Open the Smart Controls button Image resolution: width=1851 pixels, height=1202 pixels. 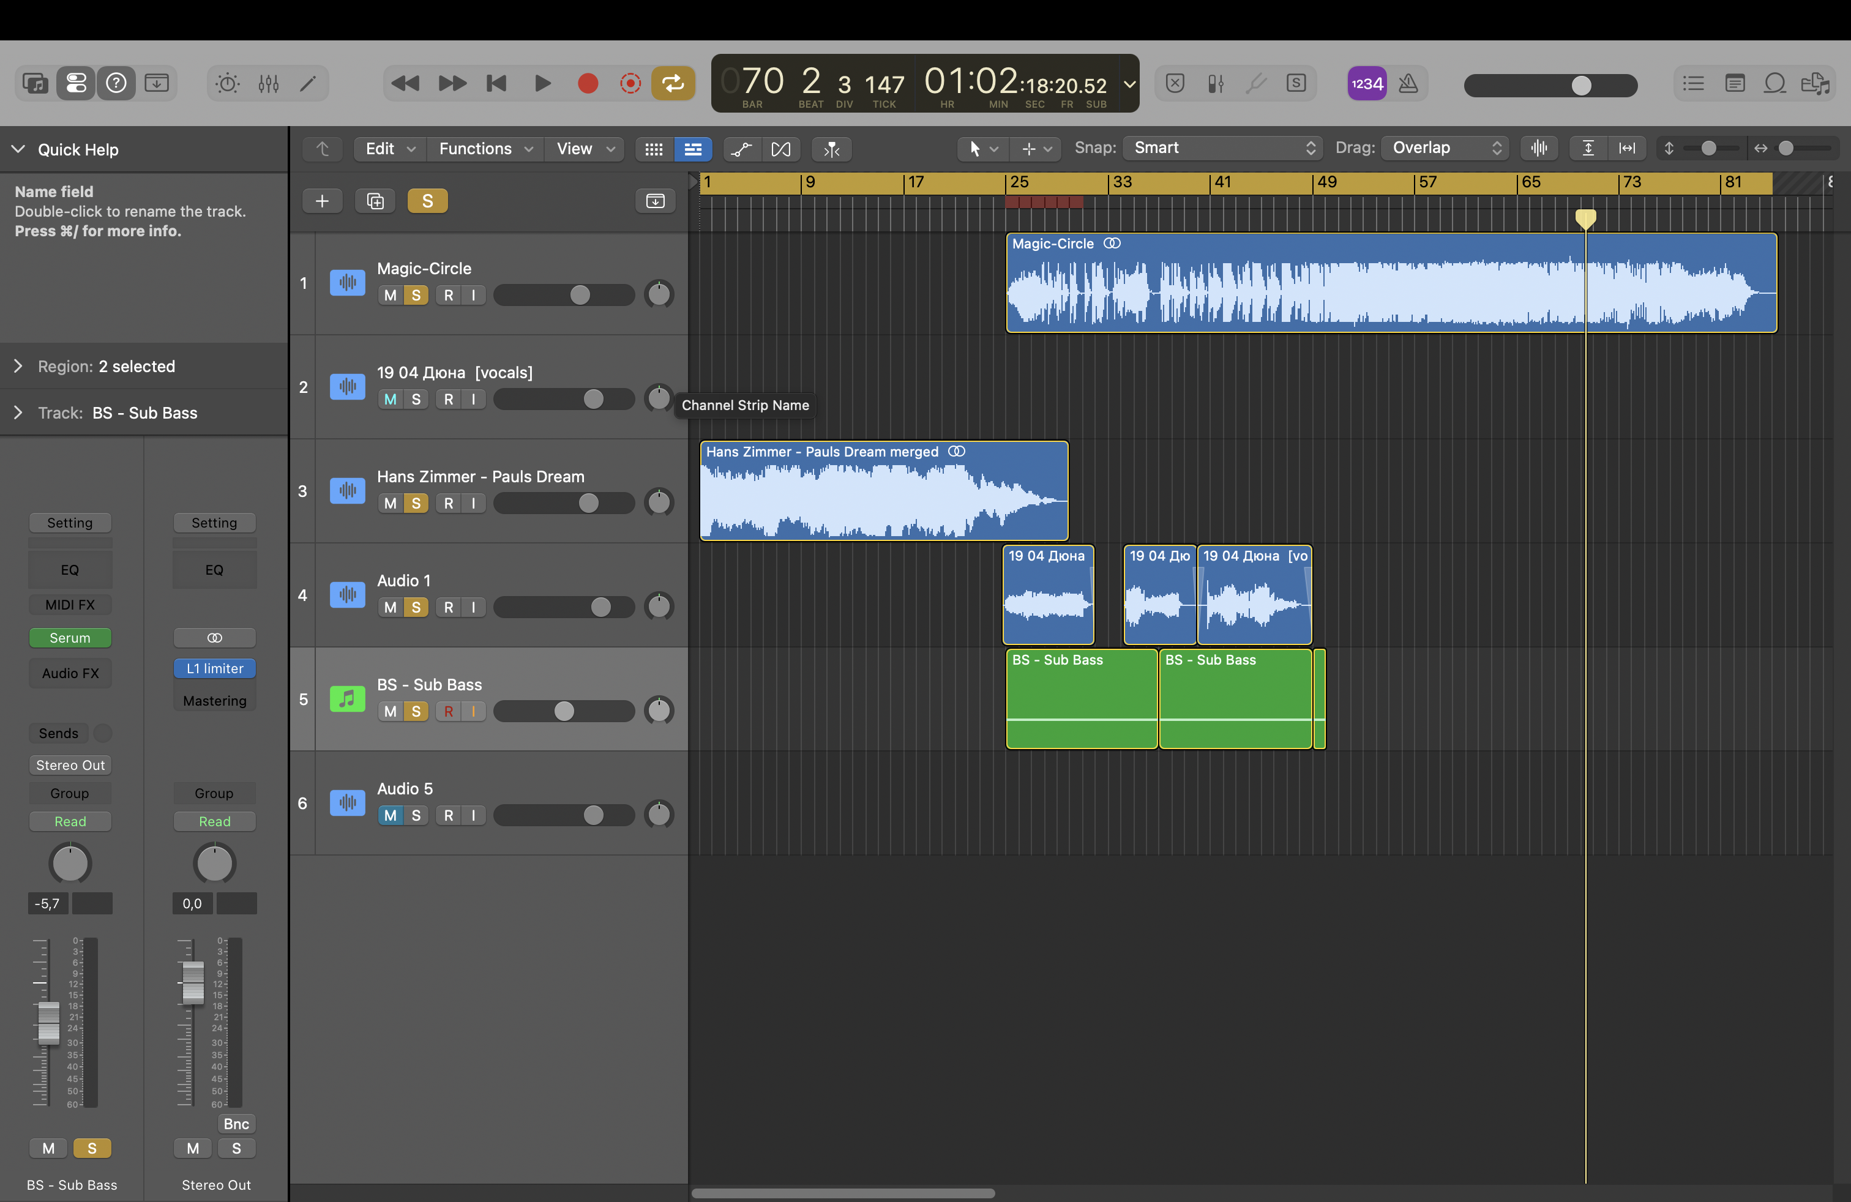tap(227, 83)
